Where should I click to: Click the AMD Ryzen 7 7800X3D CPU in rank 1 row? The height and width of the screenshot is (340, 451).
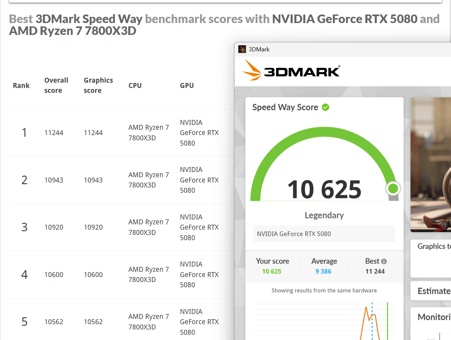[x=149, y=133]
